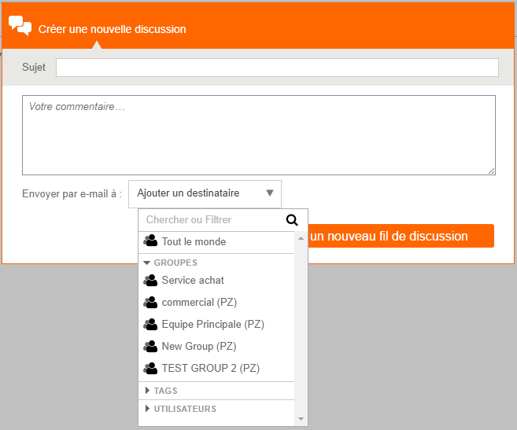
Task: Click the group icon beside New Group (PZ)
Action: tap(150, 346)
